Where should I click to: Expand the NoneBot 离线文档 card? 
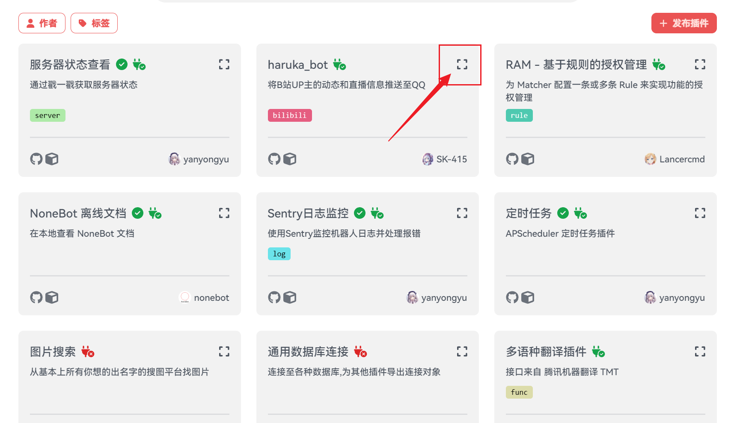[x=224, y=213]
